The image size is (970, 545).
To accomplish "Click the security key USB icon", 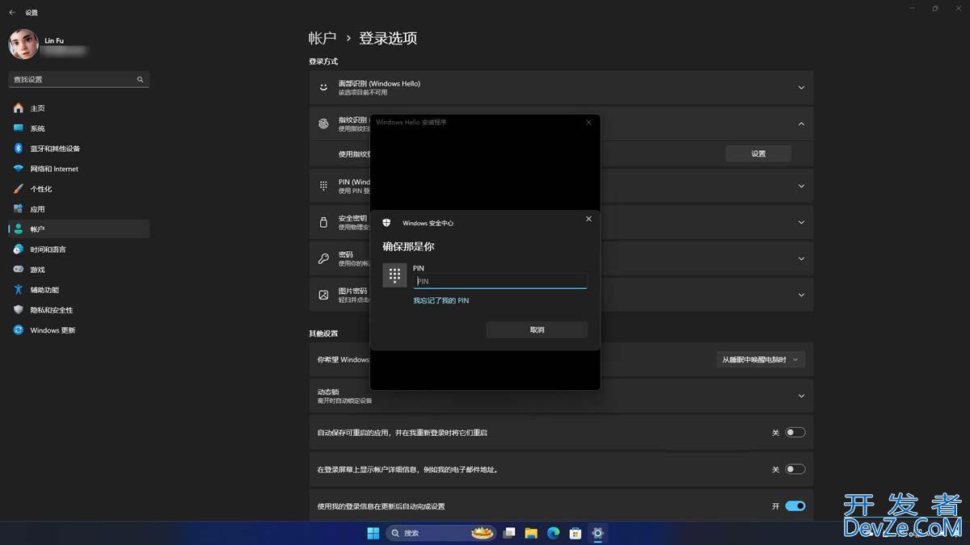I will 323,222.
